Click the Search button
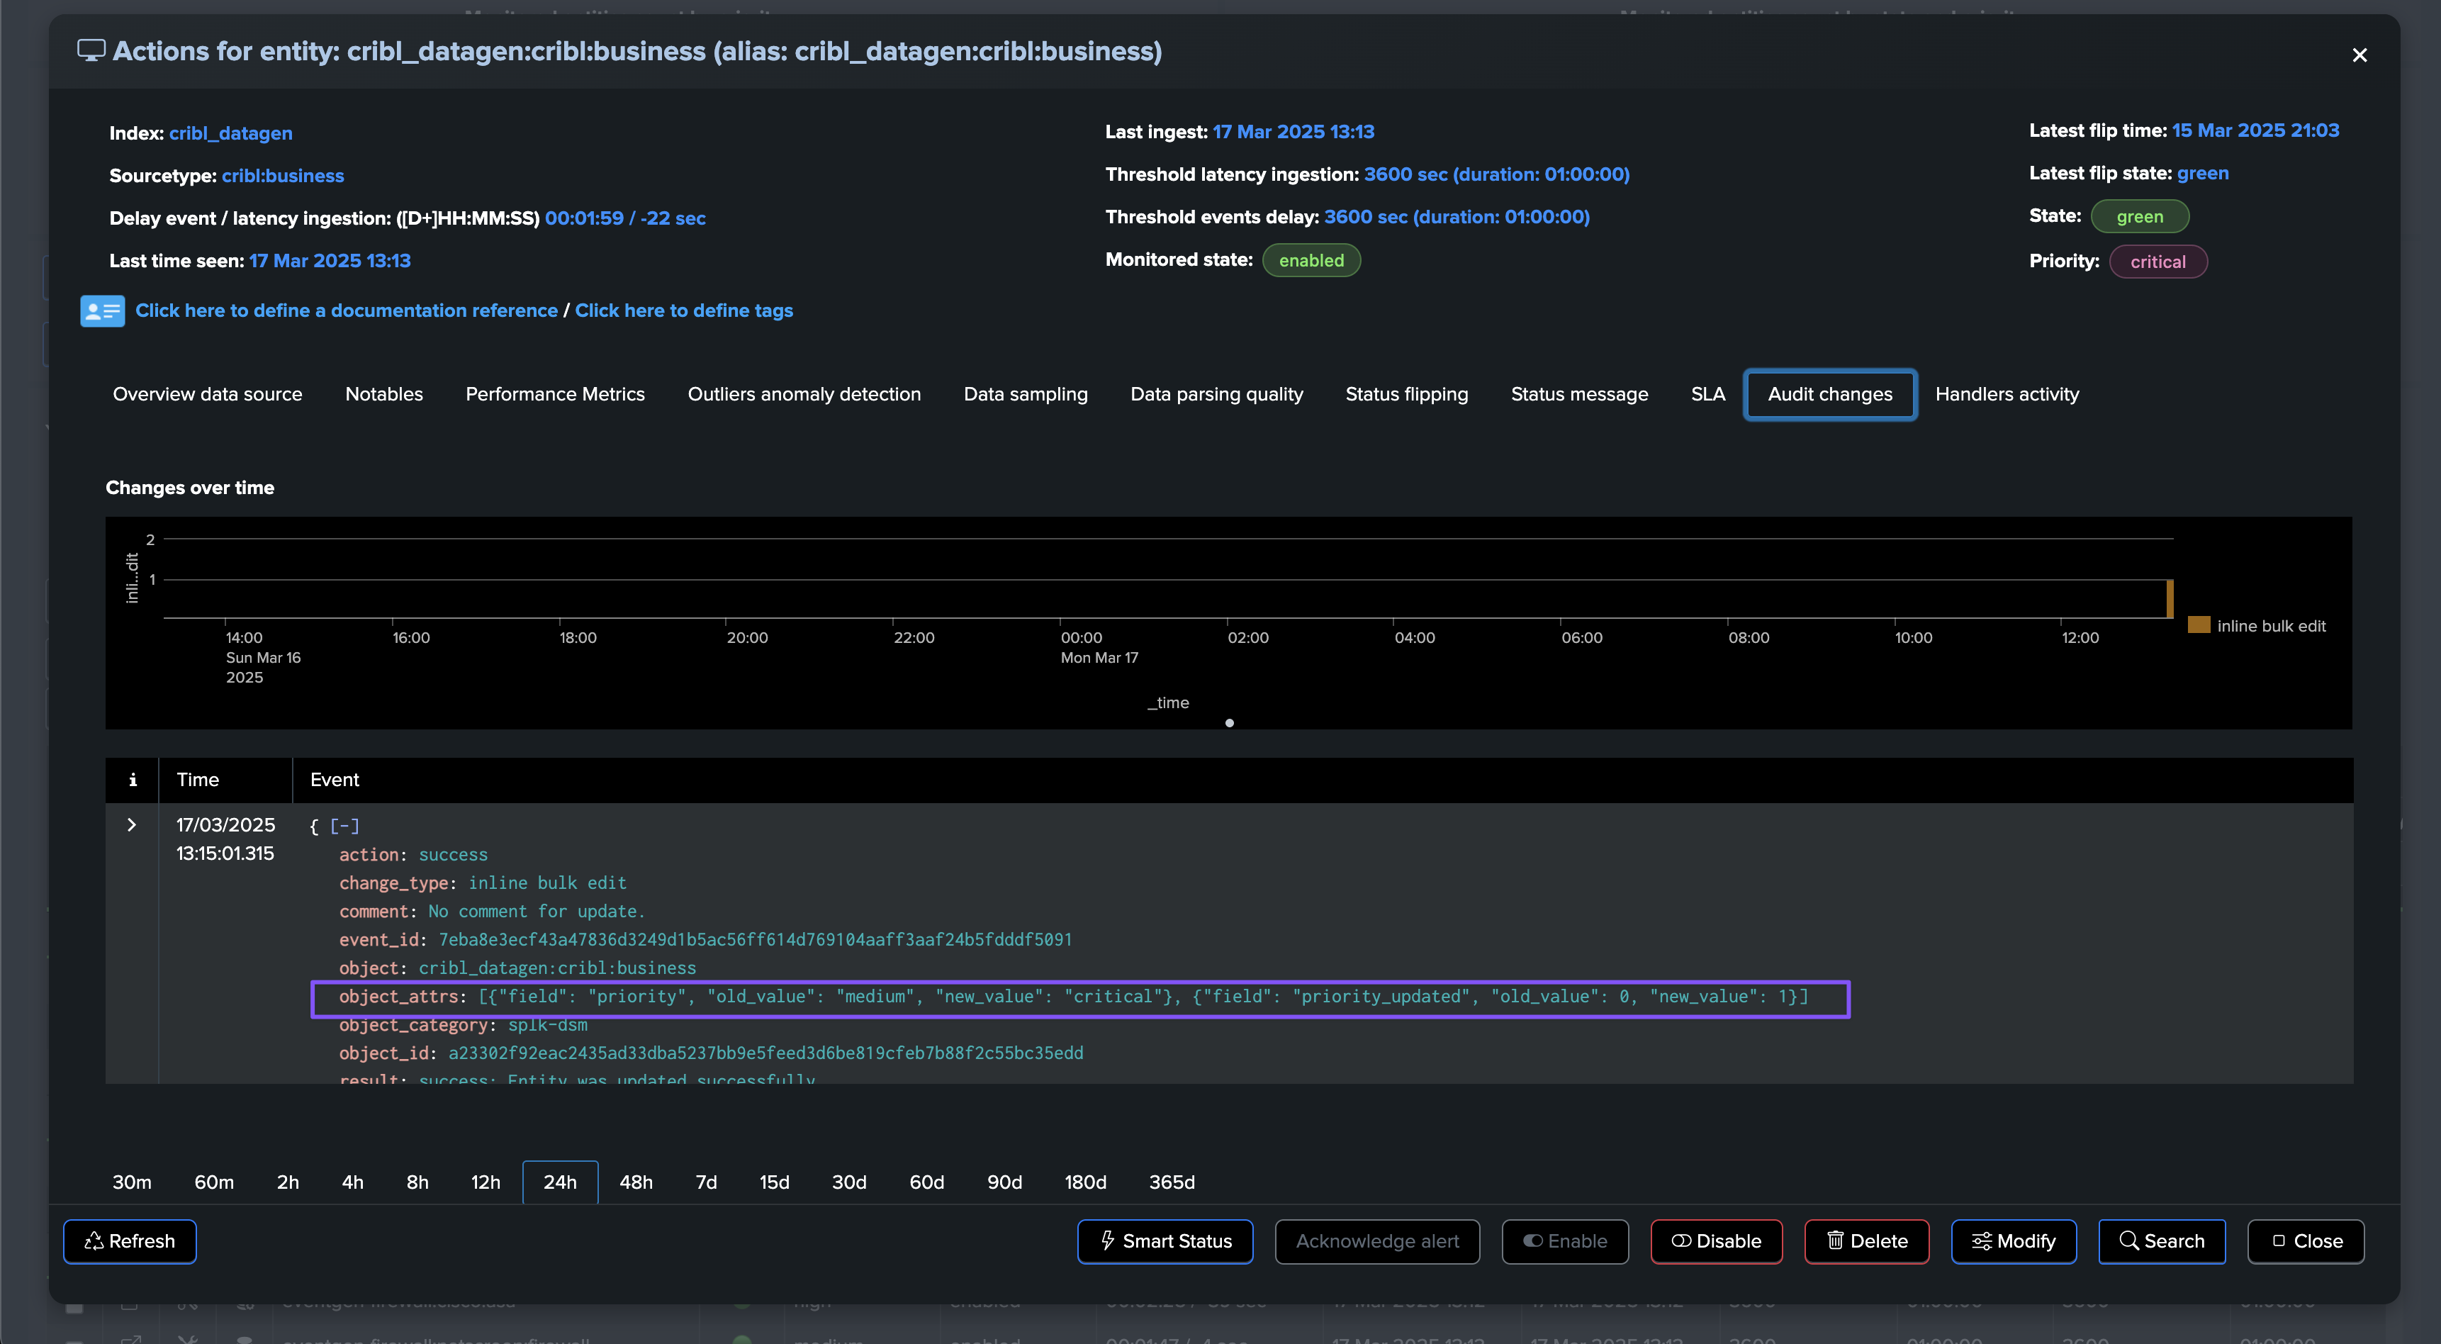 [x=2162, y=1242]
